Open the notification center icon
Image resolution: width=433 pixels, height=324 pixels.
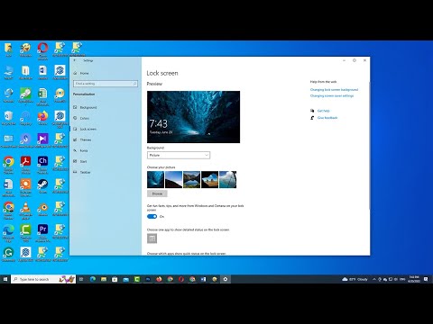[426, 279]
